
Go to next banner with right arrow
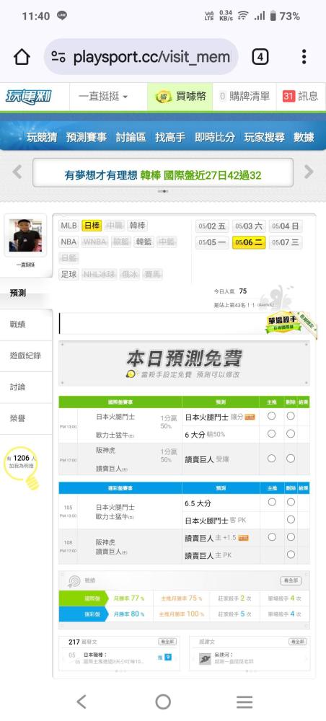[x=309, y=172]
